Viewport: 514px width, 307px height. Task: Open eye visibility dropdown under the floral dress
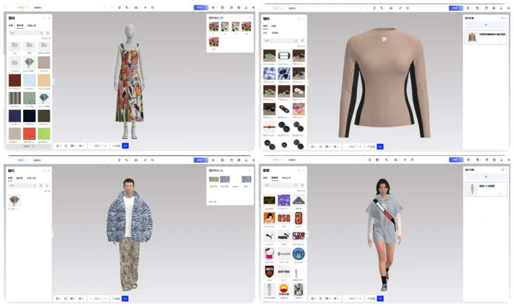[82, 146]
